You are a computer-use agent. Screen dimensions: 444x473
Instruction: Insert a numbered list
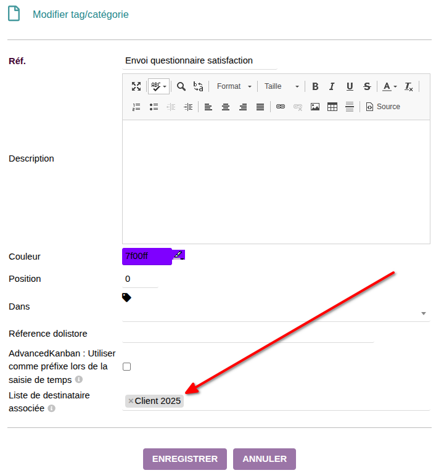pos(136,107)
